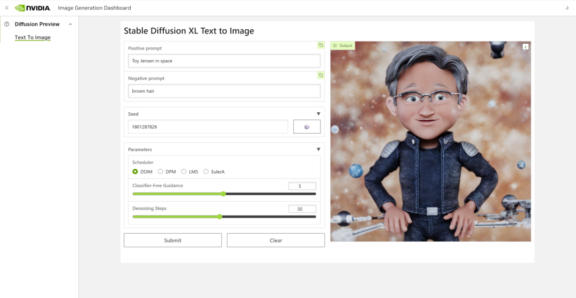Click the Classifier-Free Guidance slider handle

click(223, 194)
